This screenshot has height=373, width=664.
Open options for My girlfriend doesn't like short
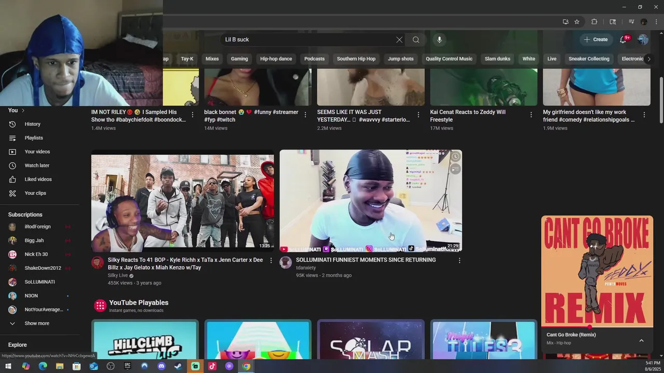(644, 114)
